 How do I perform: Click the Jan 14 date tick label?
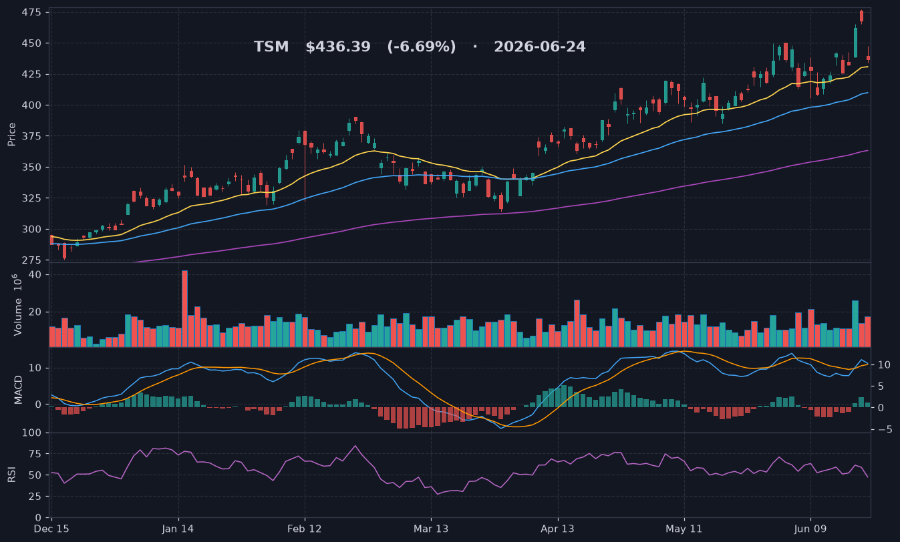click(178, 528)
